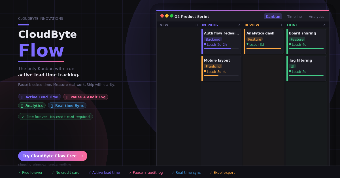This screenshot has width=340, height=178.
Task: Click the warning triangle on Mobile layout card
Action: [x=224, y=72]
